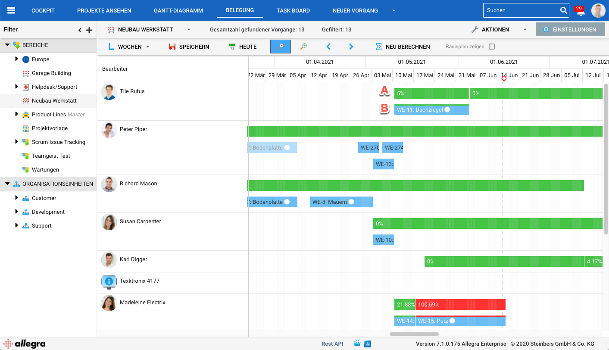Image resolution: width=609 pixels, height=350 pixels.
Task: Click the movie clapper icon in footer
Action: click(357, 344)
